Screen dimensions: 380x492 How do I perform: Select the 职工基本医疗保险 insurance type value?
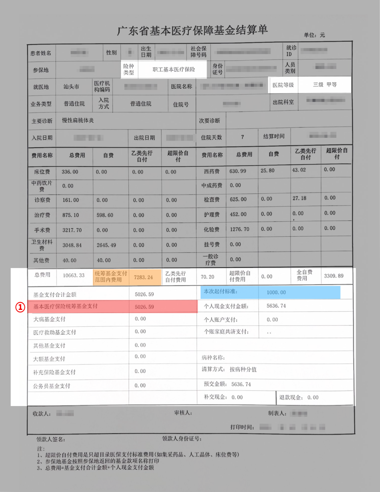(x=173, y=70)
